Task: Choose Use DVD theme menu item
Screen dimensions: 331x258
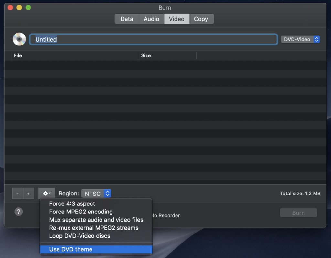Action: tap(71, 249)
